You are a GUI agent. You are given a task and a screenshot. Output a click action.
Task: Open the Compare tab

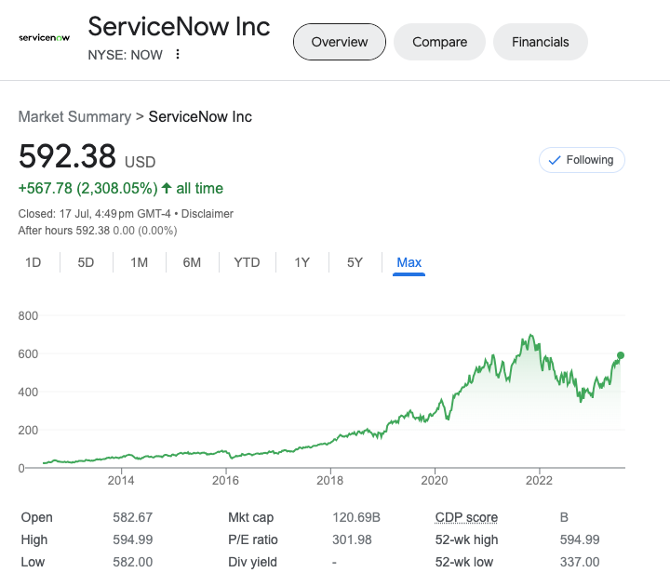coord(439,42)
